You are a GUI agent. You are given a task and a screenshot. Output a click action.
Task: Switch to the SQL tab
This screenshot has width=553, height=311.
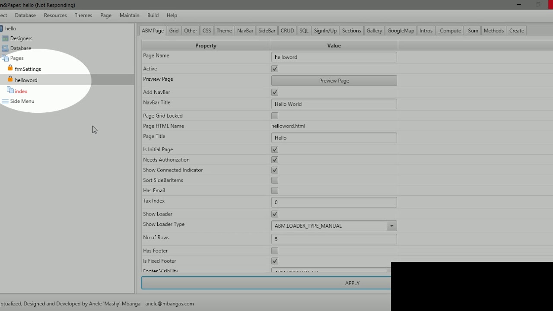304,31
